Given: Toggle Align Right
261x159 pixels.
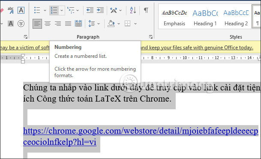Looking at the screenshot, I should pos(58,24).
